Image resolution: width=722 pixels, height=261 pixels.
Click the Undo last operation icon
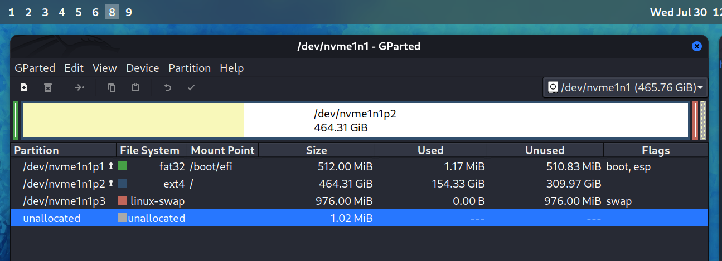pyautogui.click(x=167, y=87)
